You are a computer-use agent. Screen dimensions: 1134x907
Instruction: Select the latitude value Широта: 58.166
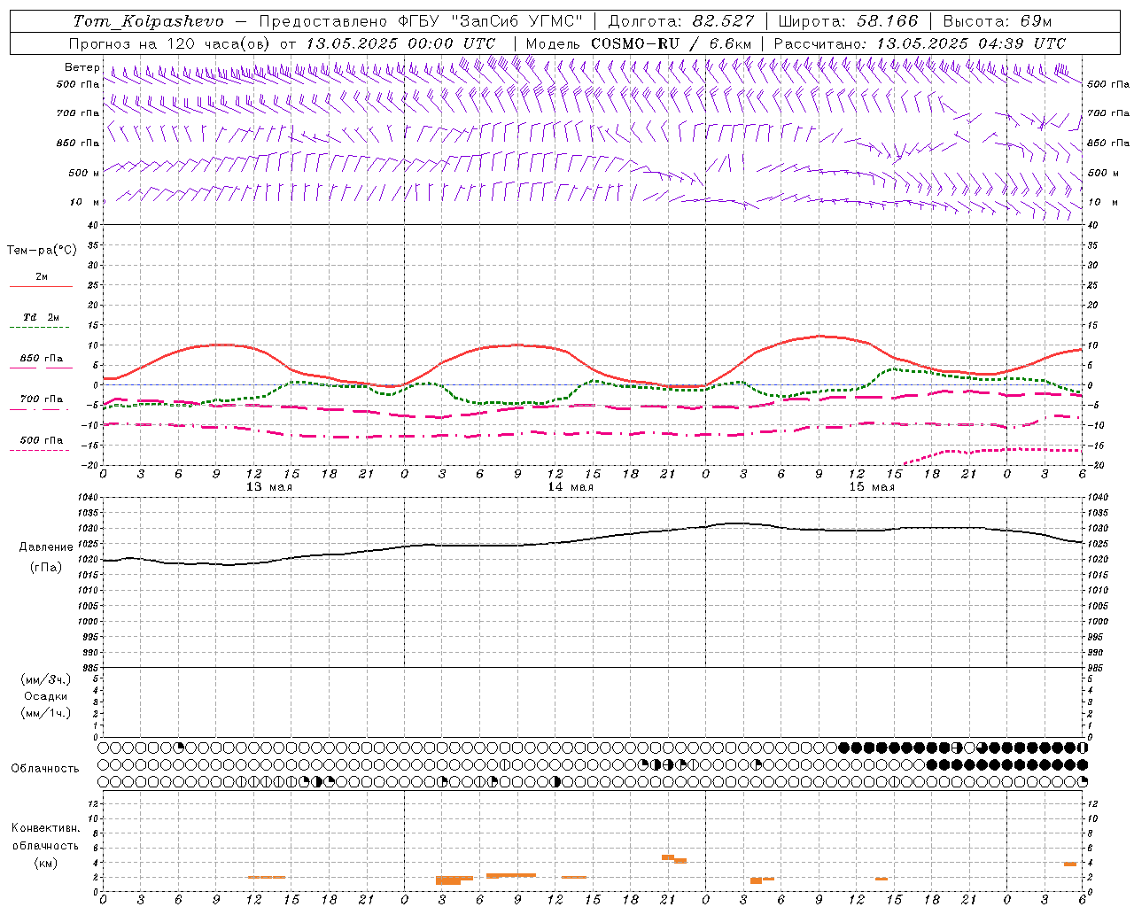(849, 21)
